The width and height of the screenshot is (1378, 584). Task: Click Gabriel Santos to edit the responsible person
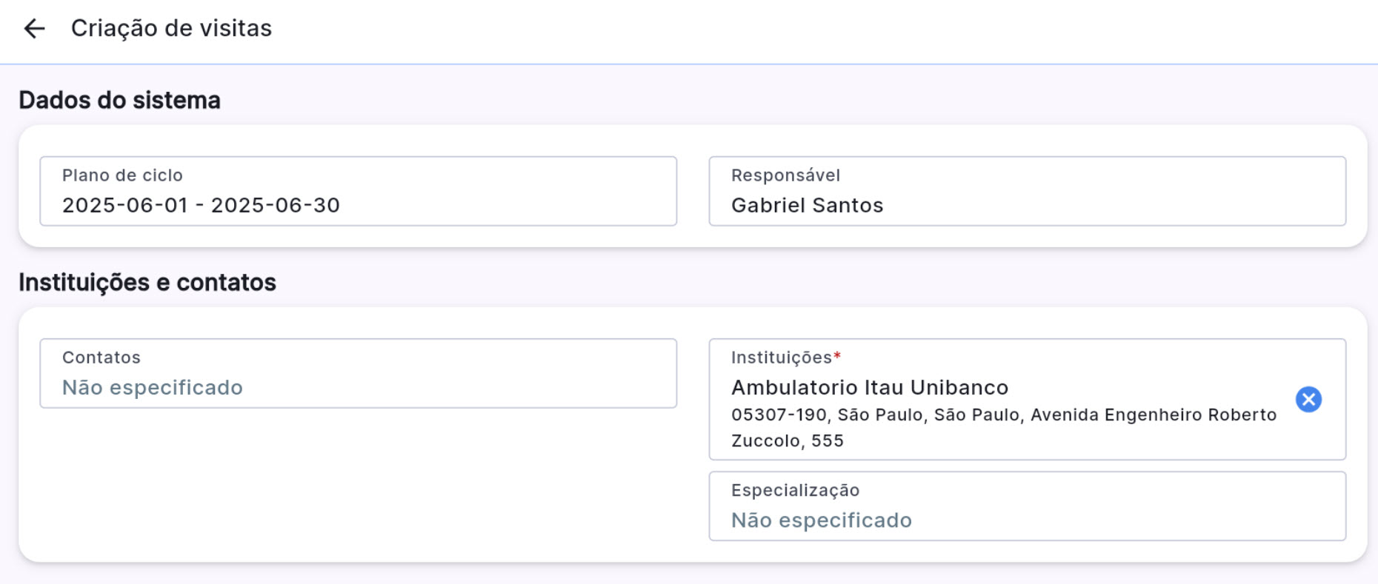(x=807, y=205)
